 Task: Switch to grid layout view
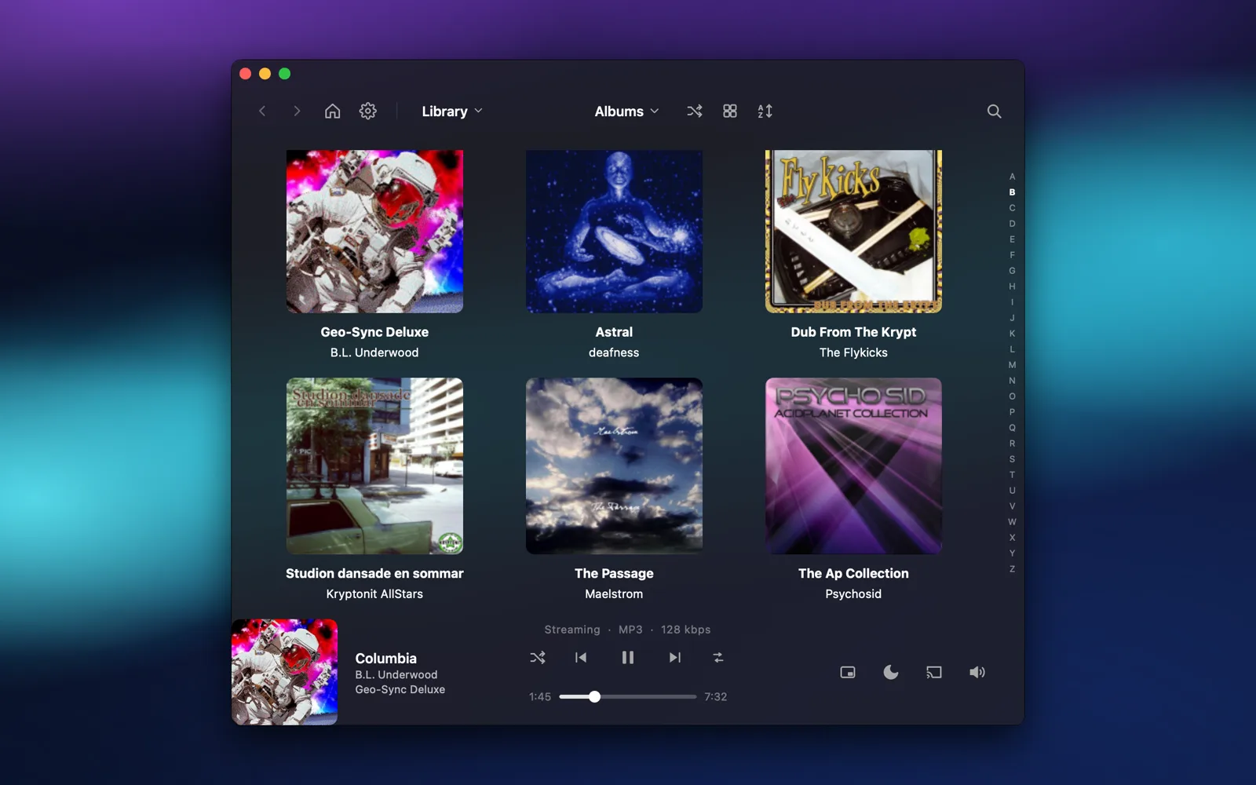(730, 111)
